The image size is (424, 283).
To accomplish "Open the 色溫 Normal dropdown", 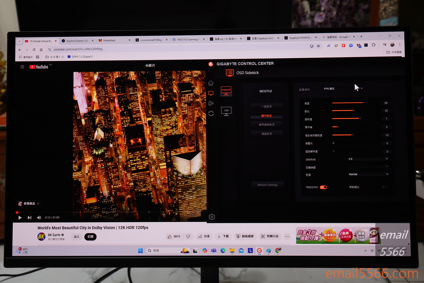I will (x=368, y=174).
